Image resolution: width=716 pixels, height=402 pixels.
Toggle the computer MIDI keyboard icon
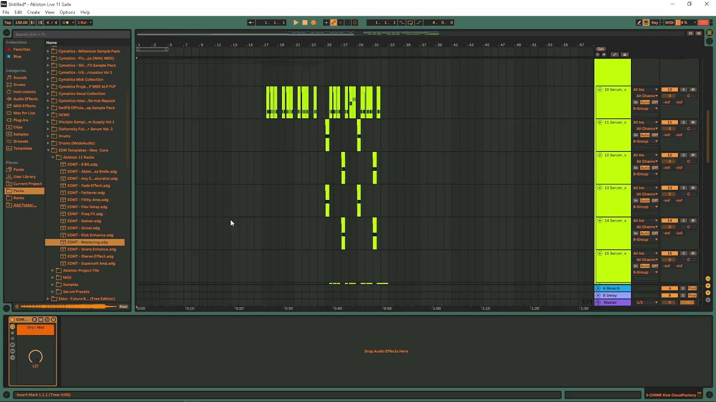pyautogui.click(x=646, y=22)
